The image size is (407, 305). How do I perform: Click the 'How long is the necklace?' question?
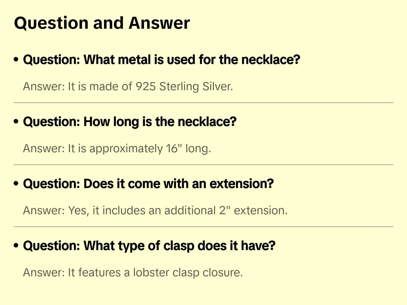130,122
